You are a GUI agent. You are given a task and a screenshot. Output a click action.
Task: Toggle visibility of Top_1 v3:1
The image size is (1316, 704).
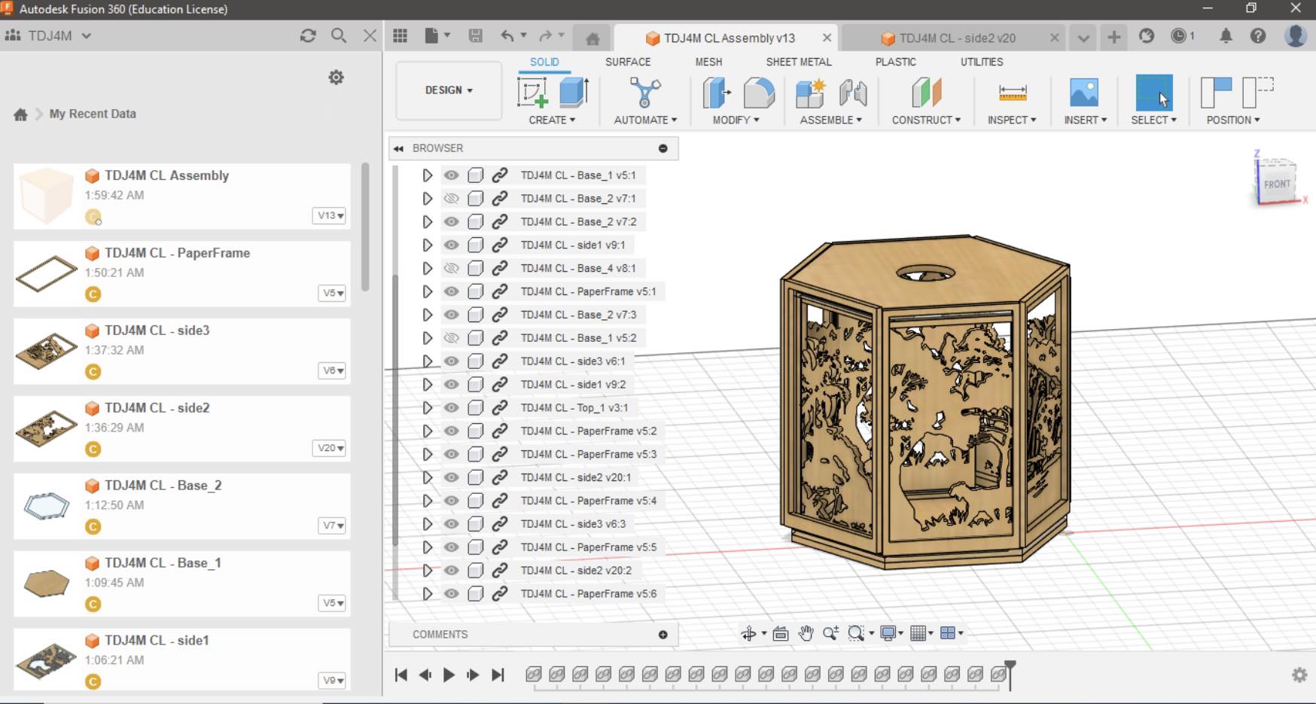pos(451,408)
